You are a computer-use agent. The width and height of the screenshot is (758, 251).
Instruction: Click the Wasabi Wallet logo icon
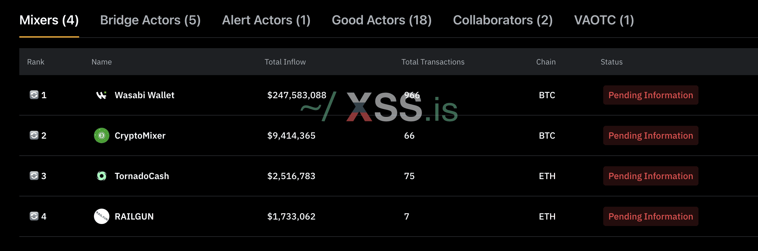[101, 95]
